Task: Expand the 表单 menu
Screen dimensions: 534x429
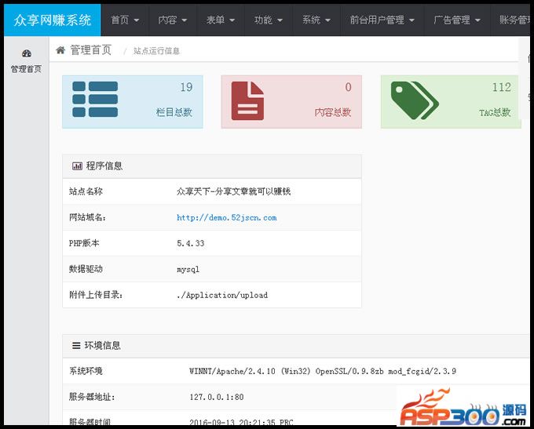Action: (221, 20)
